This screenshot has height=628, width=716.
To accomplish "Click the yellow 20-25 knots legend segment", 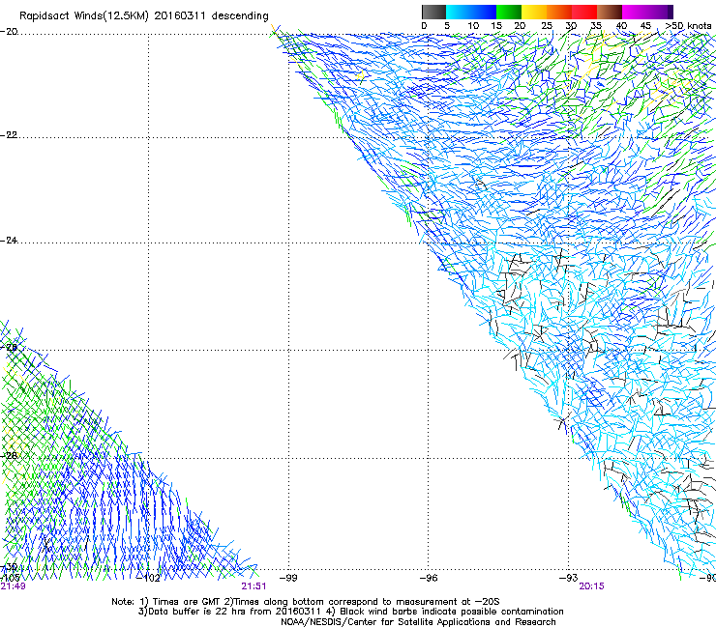I will [x=534, y=12].
